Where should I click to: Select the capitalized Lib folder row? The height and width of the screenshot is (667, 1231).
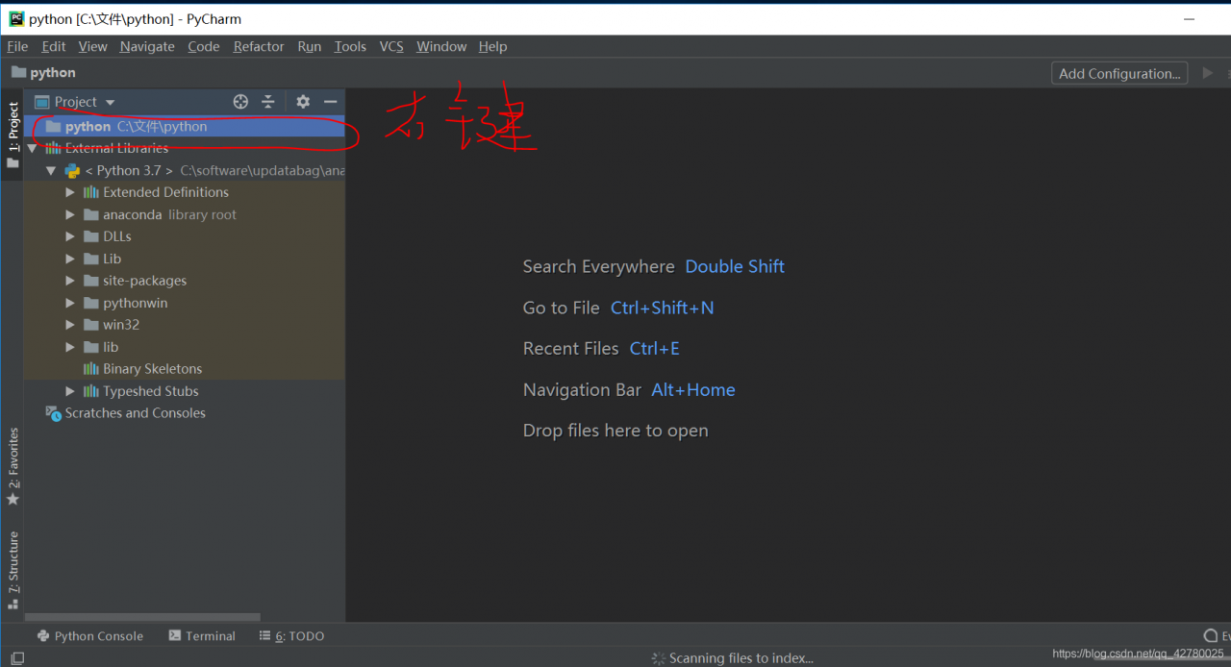[185, 259]
